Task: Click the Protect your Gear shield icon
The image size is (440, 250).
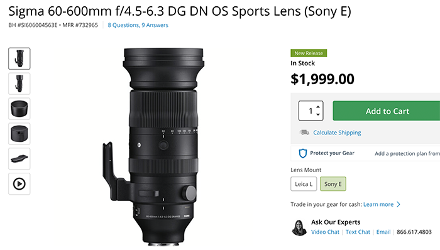Action: [x=302, y=153]
